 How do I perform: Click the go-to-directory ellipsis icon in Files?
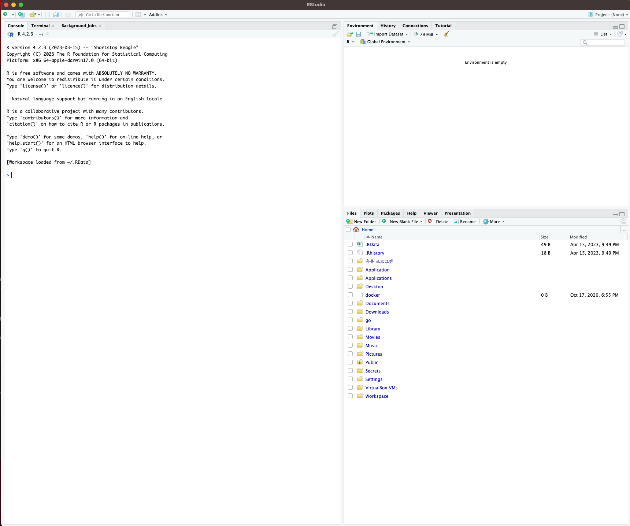click(x=625, y=230)
